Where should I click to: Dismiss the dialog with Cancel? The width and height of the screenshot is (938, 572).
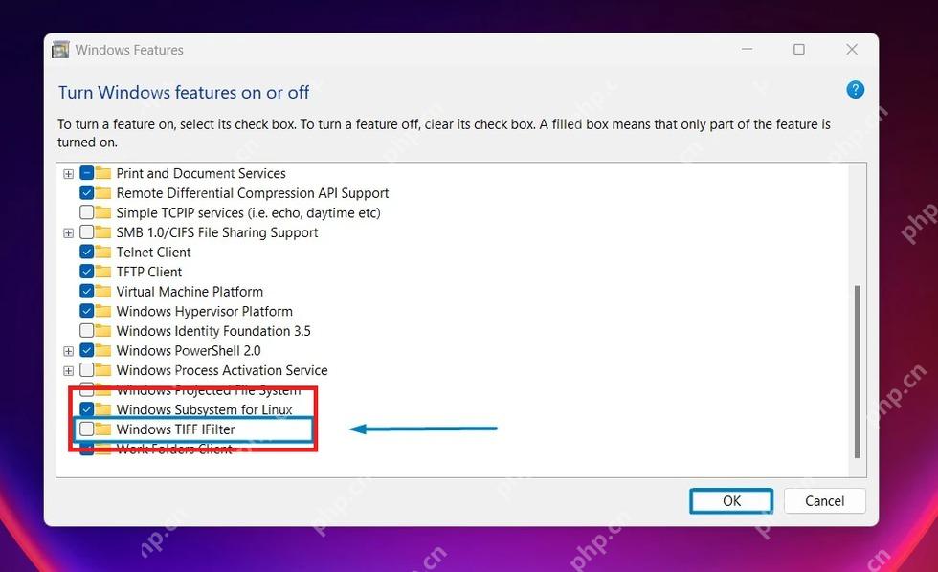pyautogui.click(x=824, y=501)
